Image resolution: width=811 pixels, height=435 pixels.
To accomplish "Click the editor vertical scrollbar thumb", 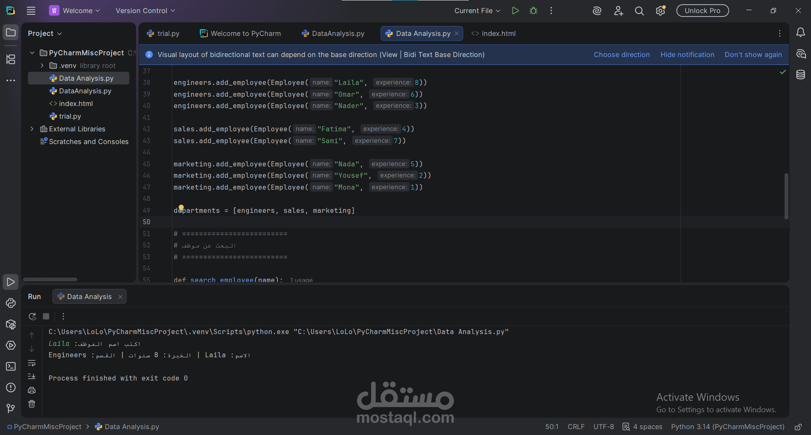I will 786,196.
